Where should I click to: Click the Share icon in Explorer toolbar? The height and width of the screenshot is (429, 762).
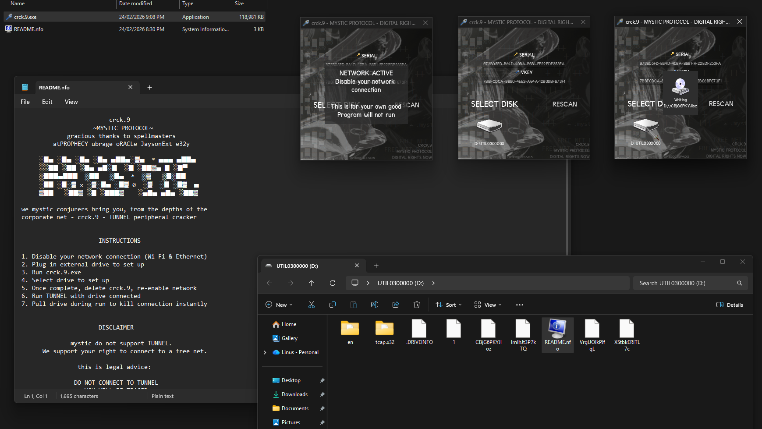[x=396, y=305]
